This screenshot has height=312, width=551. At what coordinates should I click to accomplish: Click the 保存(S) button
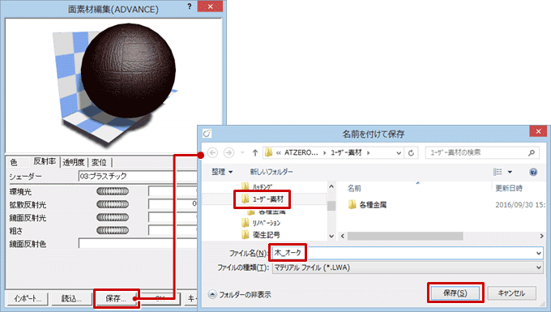point(455,293)
